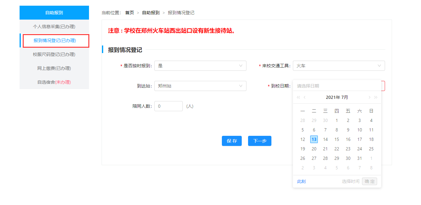Go to next month in calendar
This screenshot has height=205, width=421.
369,97
